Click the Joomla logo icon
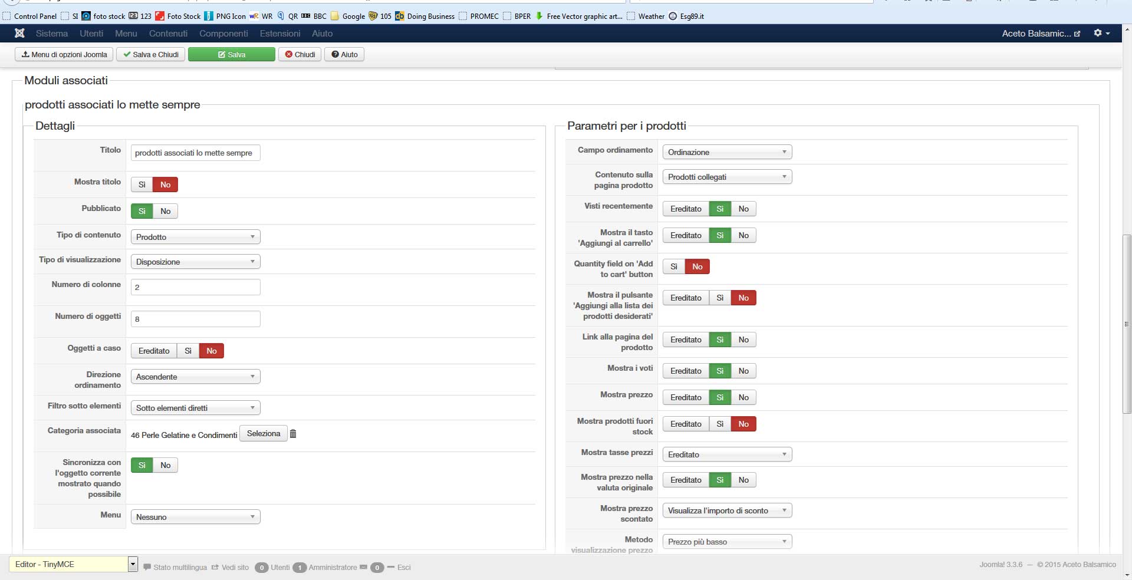Viewport: 1132px width, 580px height. click(x=19, y=34)
